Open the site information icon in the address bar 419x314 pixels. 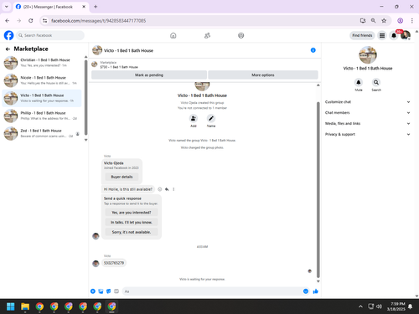pos(44,21)
